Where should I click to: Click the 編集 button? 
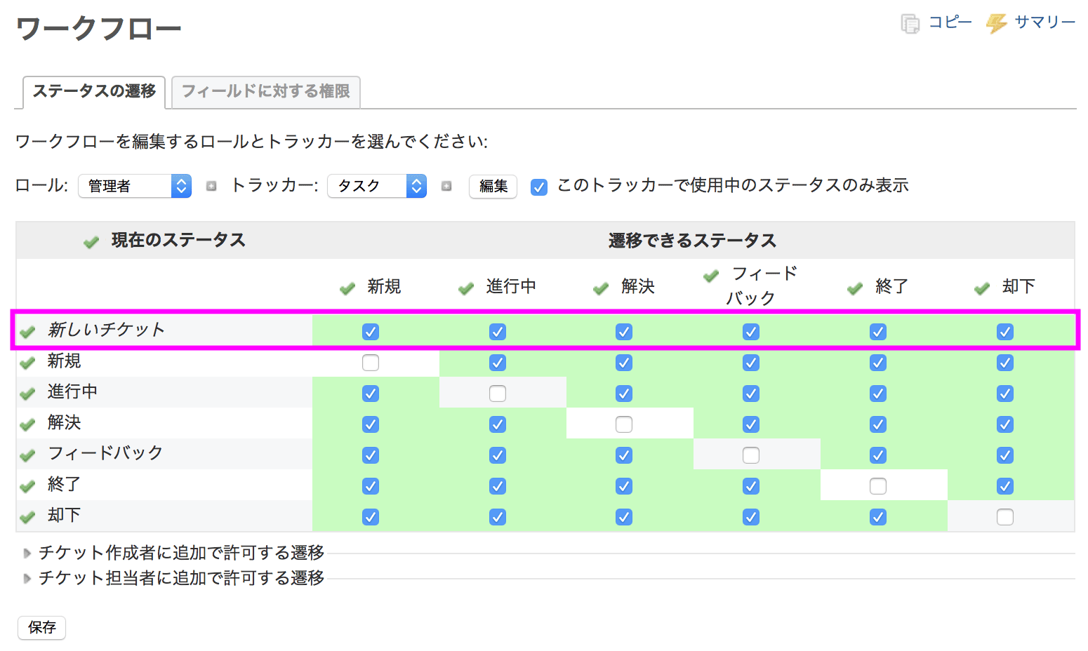click(x=493, y=186)
